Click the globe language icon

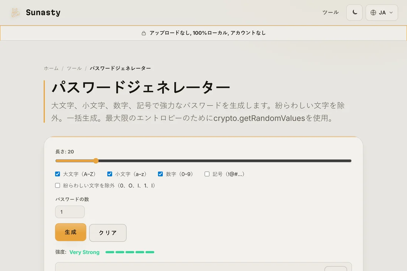click(373, 13)
